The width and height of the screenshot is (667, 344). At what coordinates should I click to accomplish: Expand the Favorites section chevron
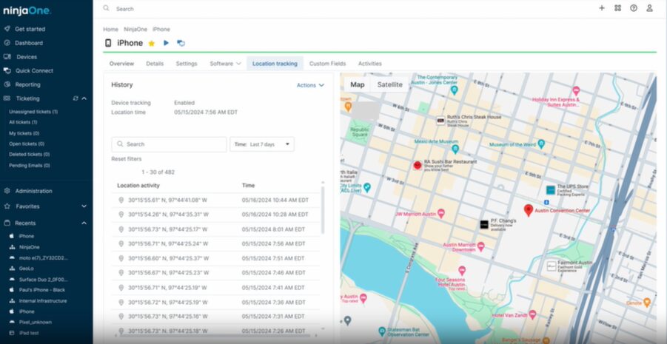click(x=84, y=206)
